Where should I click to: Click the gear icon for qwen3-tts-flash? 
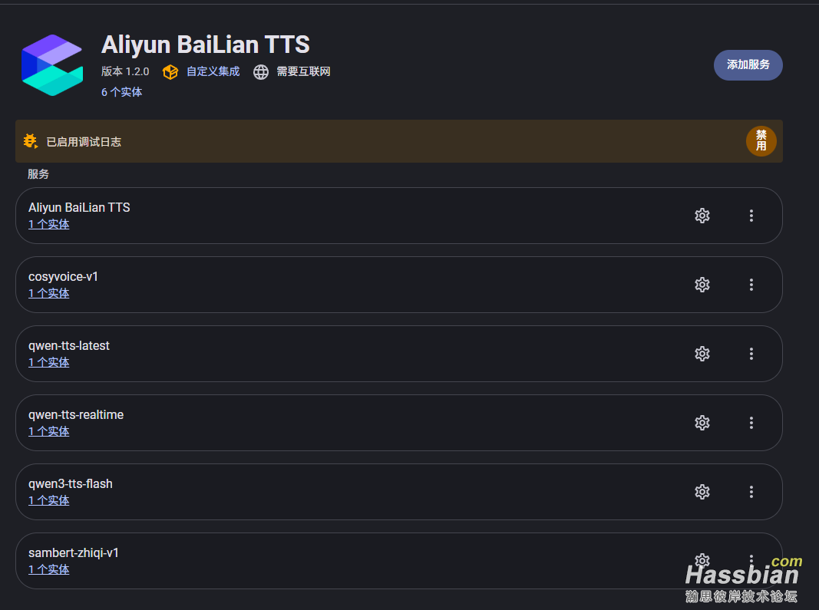pos(702,492)
